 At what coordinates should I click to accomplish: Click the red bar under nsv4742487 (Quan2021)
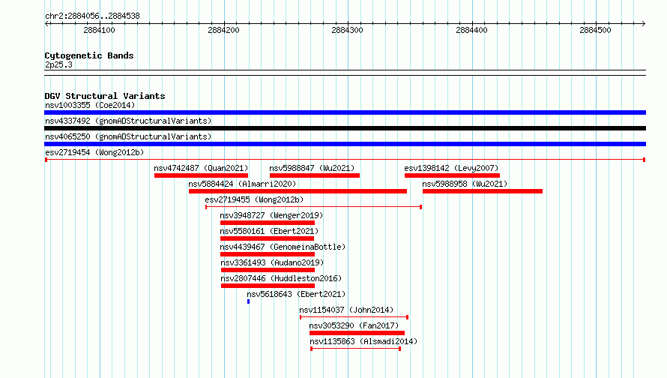tap(201, 175)
